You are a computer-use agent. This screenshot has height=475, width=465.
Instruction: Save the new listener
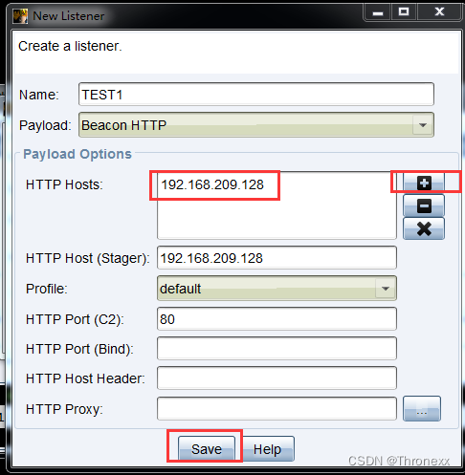point(207,448)
